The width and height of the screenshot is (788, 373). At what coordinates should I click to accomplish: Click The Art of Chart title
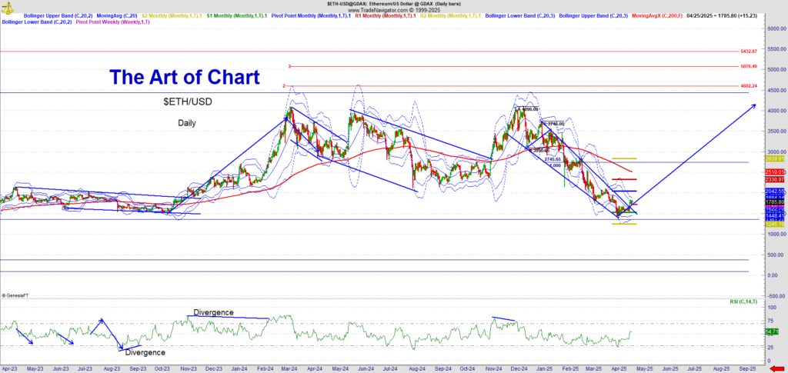(x=184, y=77)
